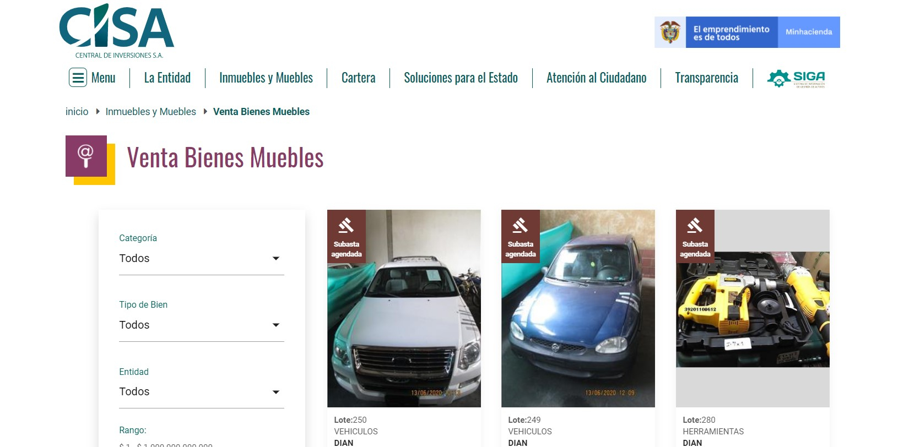
Task: Click the Colombian coat of arms emblem
Action: click(x=670, y=32)
